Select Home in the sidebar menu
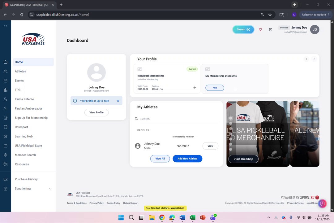 33,62
